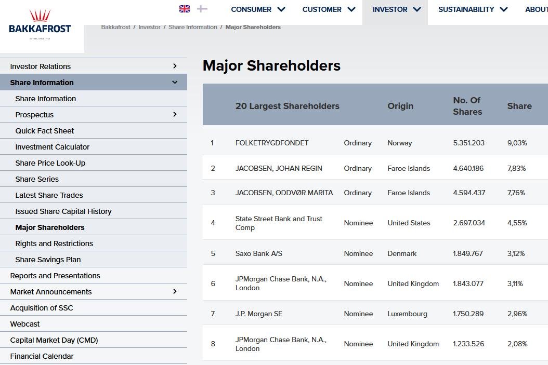Go to Share Price Look-Up
The image size is (548, 365).
pos(50,163)
